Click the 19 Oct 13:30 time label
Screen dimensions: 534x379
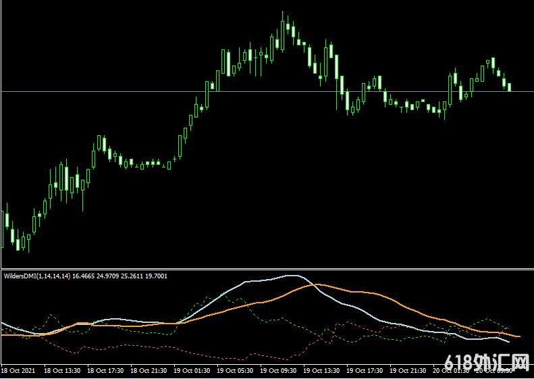(x=322, y=371)
